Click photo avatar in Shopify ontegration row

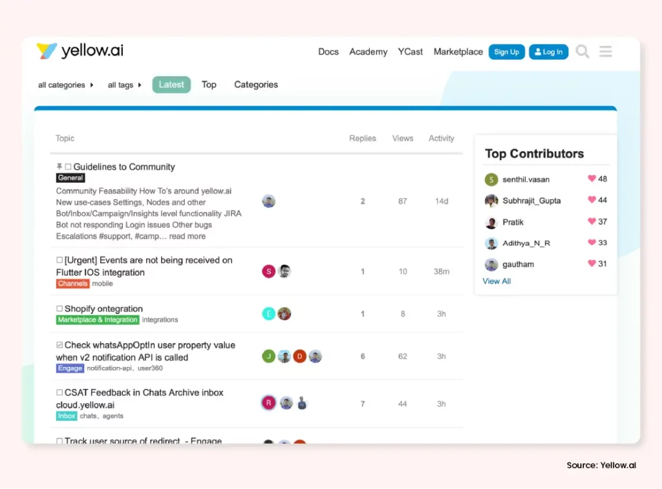(284, 313)
